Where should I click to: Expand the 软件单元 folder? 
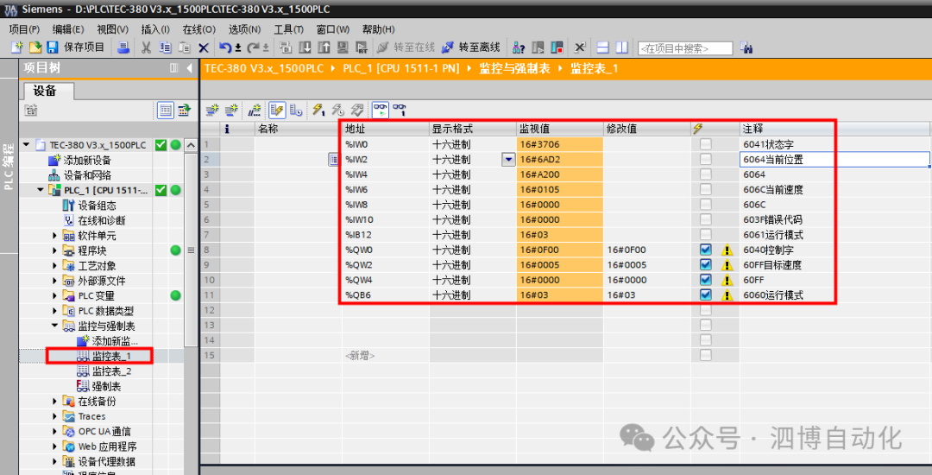(54, 236)
